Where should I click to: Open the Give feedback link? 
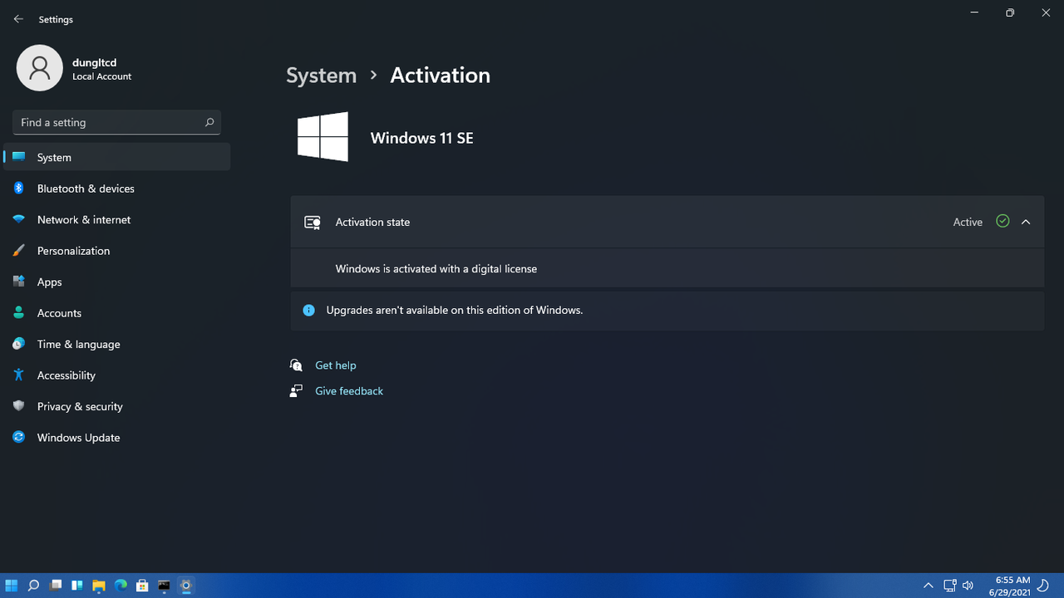point(349,391)
